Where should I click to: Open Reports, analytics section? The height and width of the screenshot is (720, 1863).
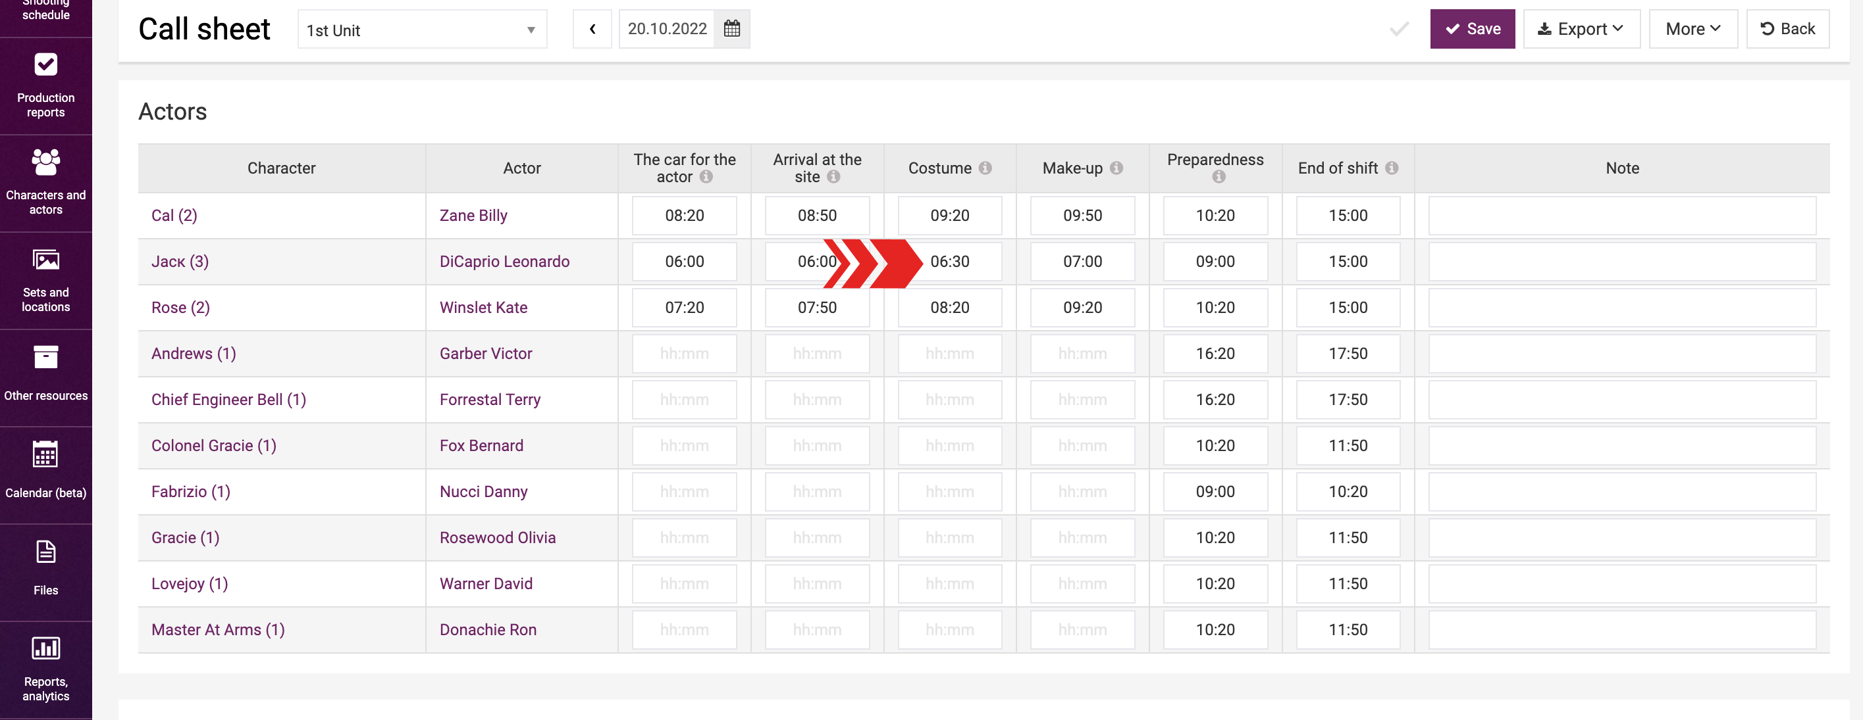tap(45, 670)
